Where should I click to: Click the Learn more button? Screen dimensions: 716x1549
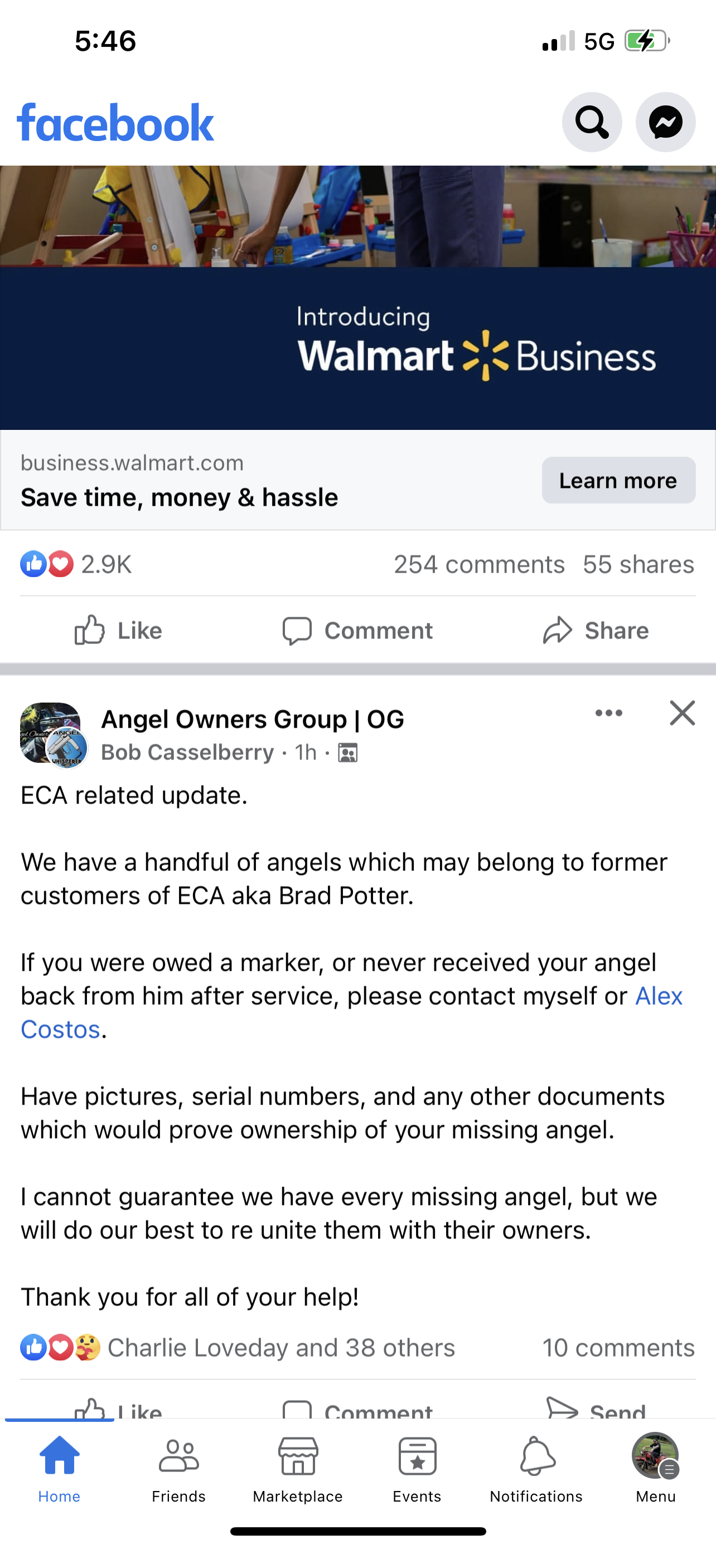click(618, 480)
